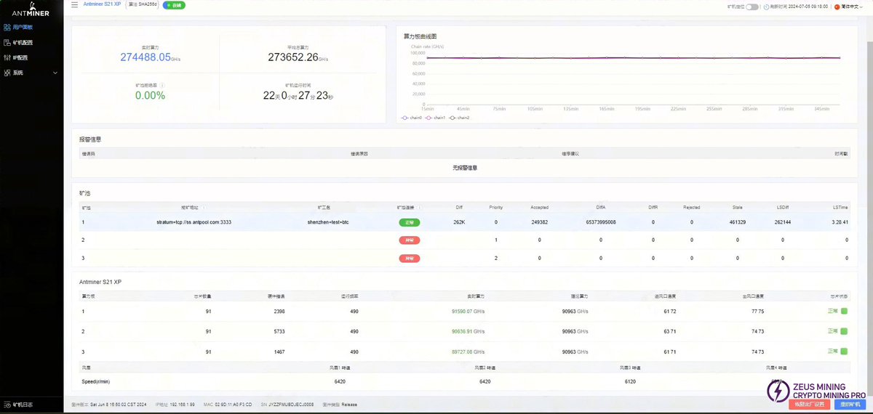The height and width of the screenshot is (414, 873).
Task: Click the red status badge for pool 3
Action: 410,258
